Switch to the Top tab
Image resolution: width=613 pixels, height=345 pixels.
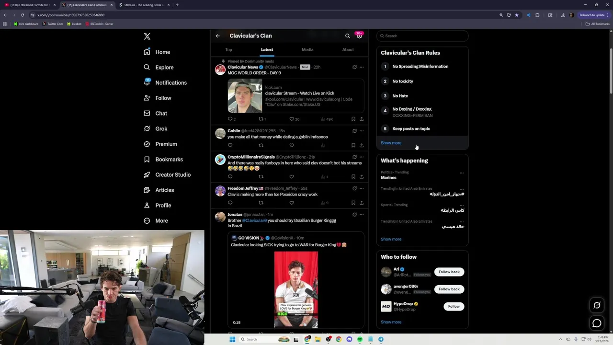click(x=228, y=49)
